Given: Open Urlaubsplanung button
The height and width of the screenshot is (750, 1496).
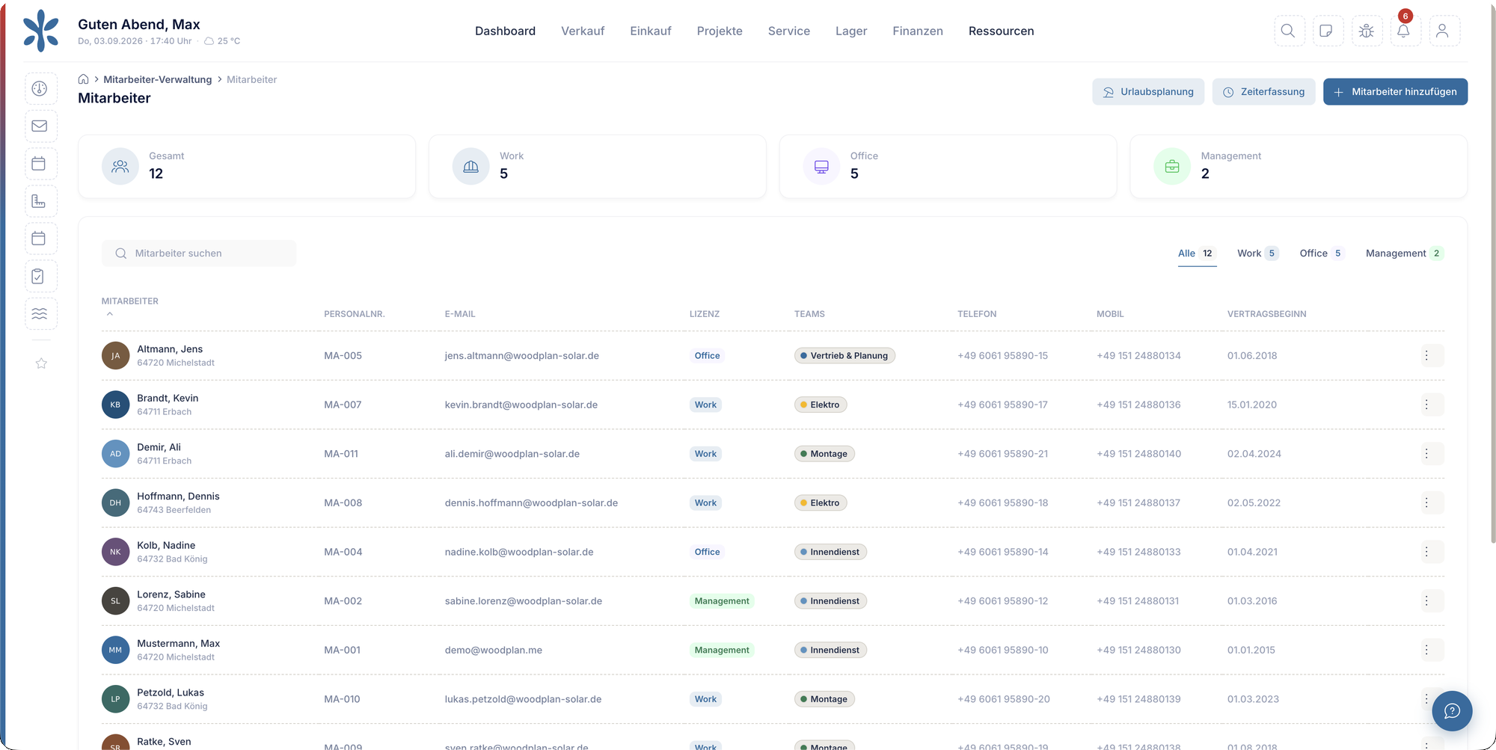Looking at the screenshot, I should (1148, 92).
